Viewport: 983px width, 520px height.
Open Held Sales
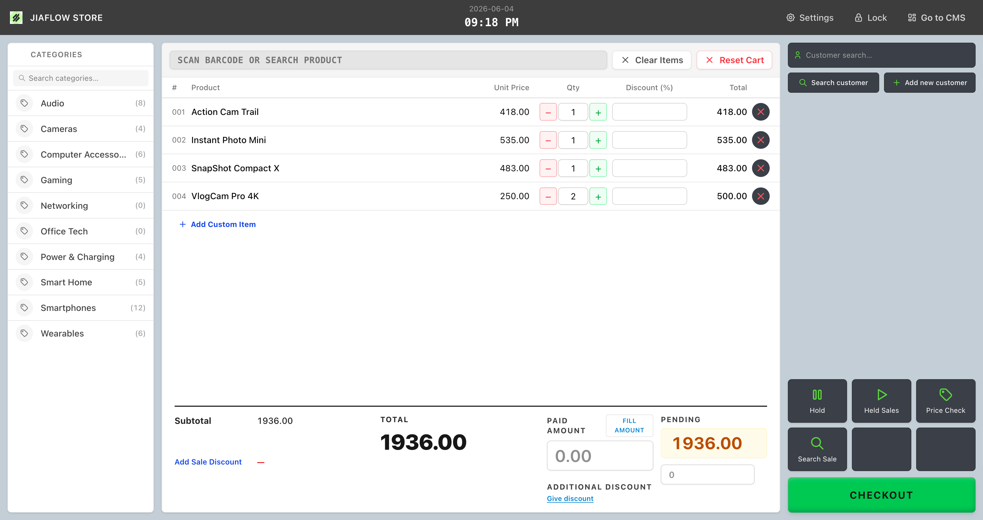881,401
